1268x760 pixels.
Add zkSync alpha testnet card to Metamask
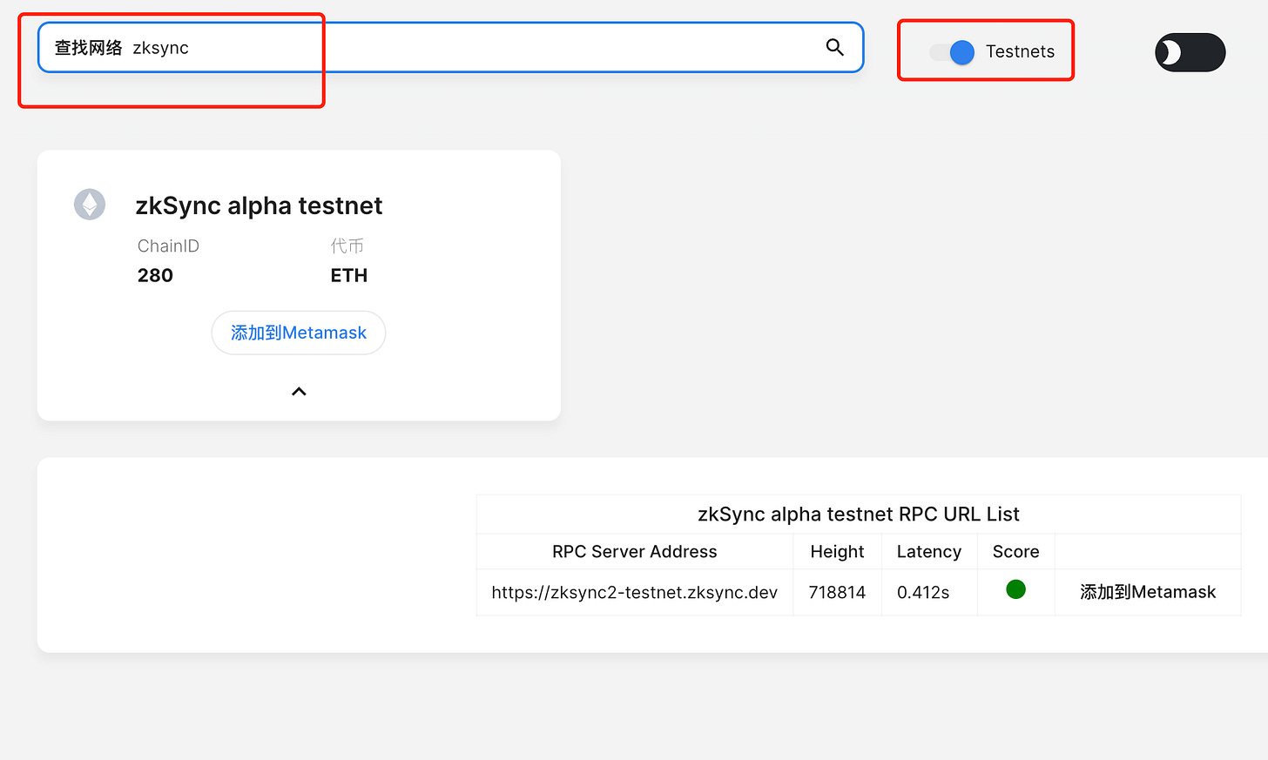pos(299,333)
